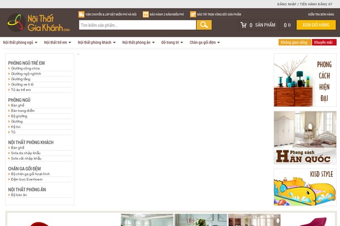This screenshot has height=226, width=340.
Task: Click the Nội Thất Gia Khánh logo
Action: point(39,23)
